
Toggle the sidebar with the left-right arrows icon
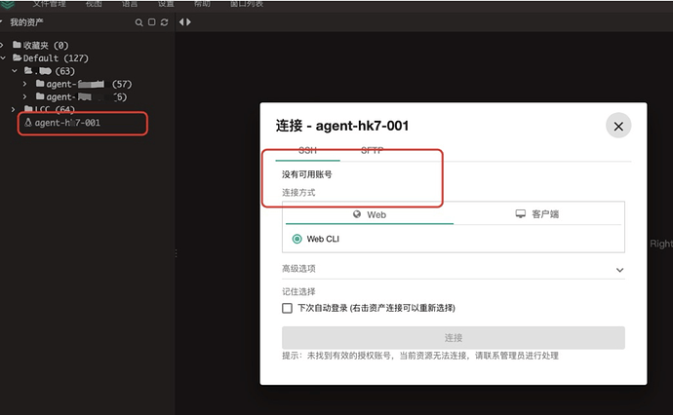tap(185, 21)
